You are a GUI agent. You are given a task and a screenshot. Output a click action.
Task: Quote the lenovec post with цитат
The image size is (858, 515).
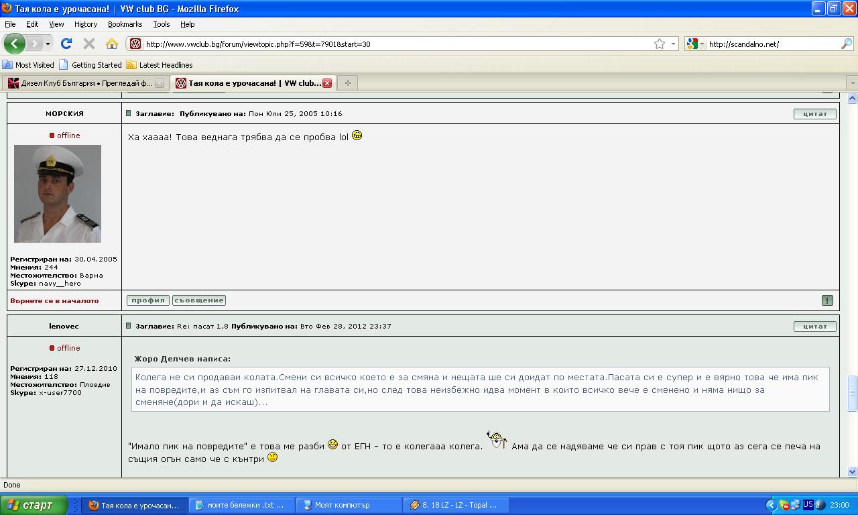point(814,327)
